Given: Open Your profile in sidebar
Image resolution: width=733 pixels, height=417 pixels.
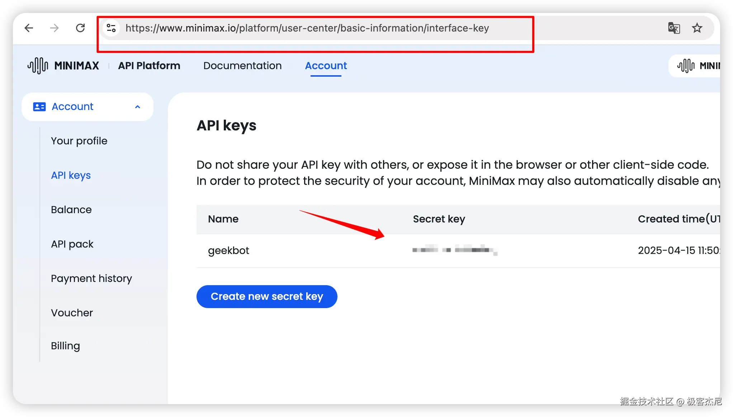Looking at the screenshot, I should point(79,141).
